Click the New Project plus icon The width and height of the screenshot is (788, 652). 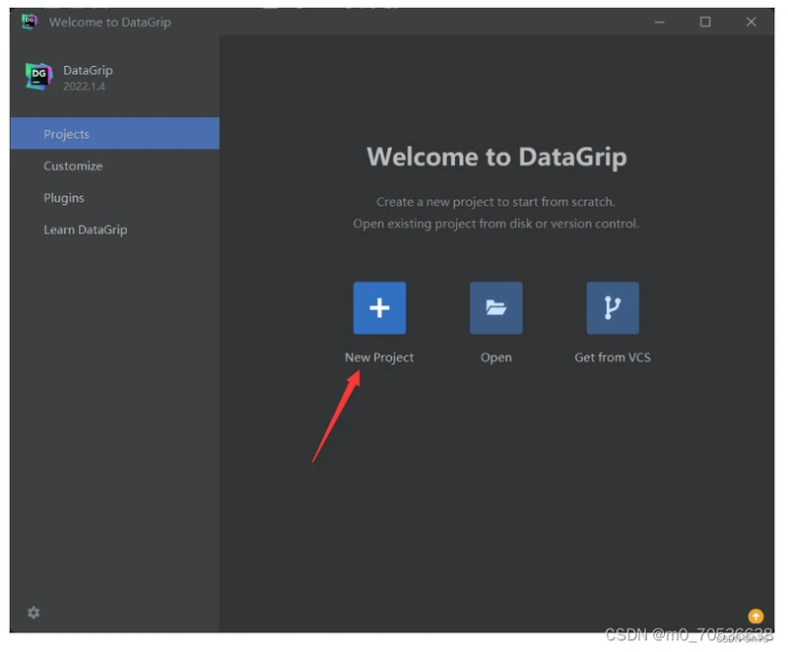pyautogui.click(x=379, y=308)
